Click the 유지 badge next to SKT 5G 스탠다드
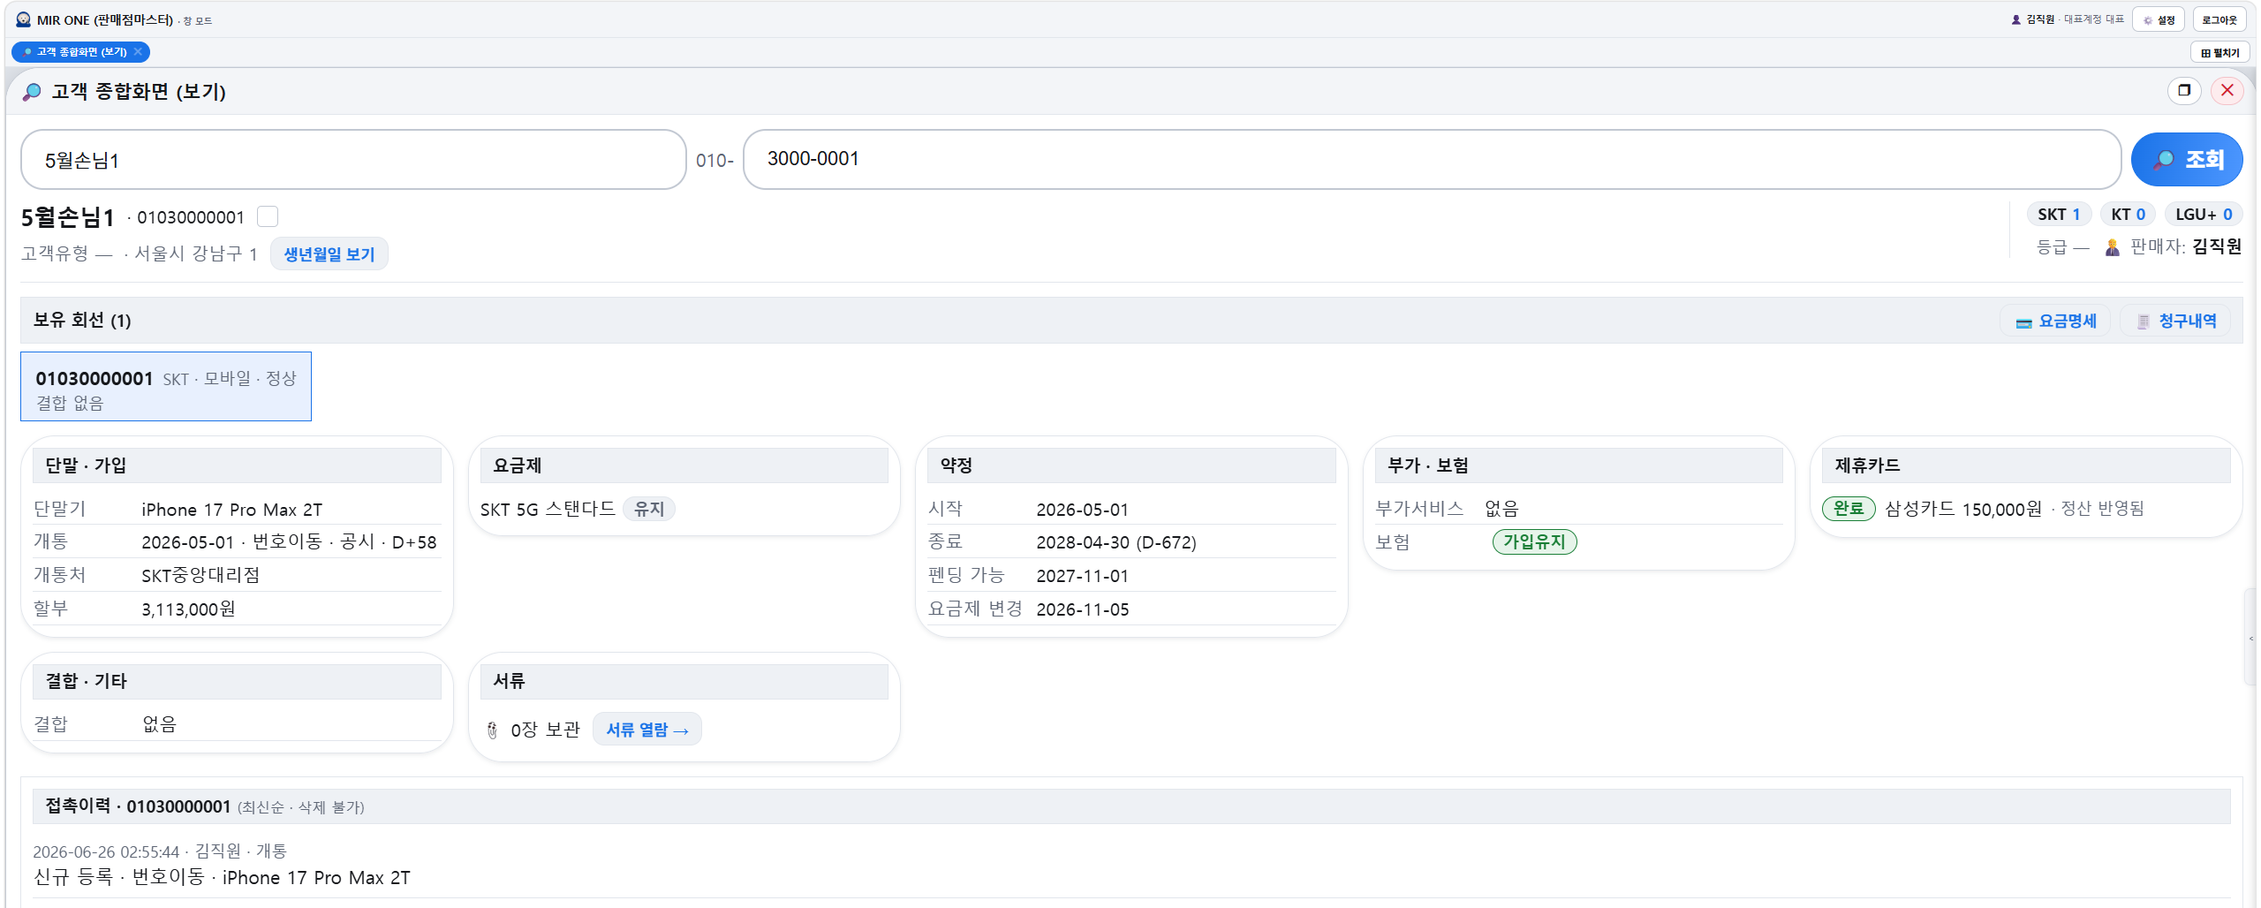 (x=649, y=510)
